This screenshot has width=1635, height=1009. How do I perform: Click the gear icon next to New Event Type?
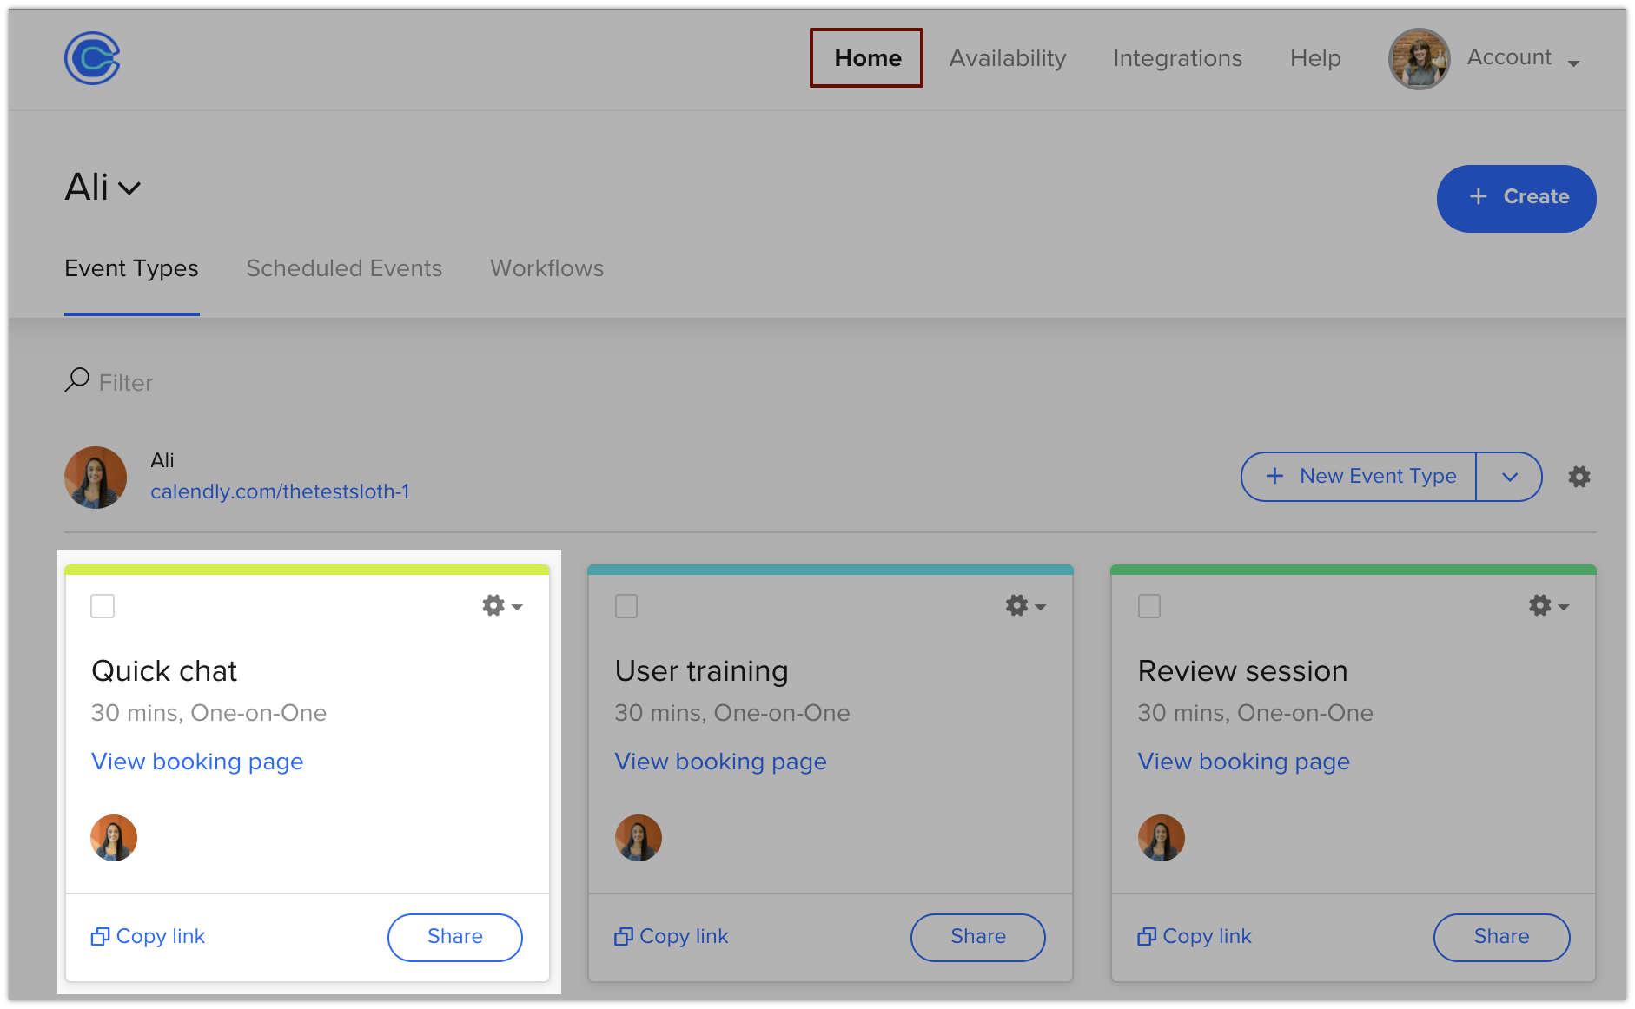coord(1579,477)
